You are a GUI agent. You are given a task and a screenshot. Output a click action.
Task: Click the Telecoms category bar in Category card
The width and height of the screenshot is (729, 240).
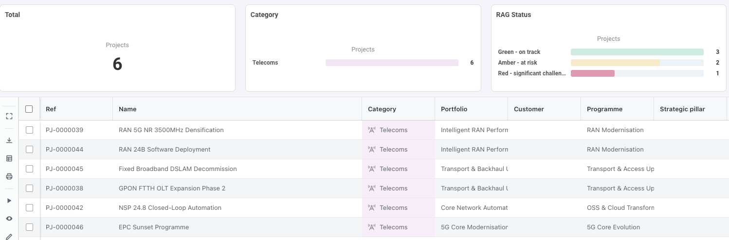pyautogui.click(x=392, y=63)
